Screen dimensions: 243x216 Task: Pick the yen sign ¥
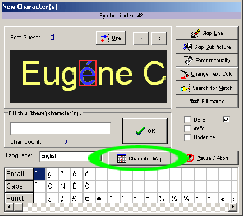click(102, 198)
